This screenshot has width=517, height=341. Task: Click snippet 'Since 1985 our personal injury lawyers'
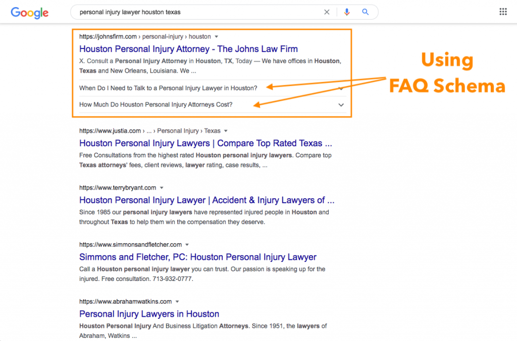tap(204, 217)
